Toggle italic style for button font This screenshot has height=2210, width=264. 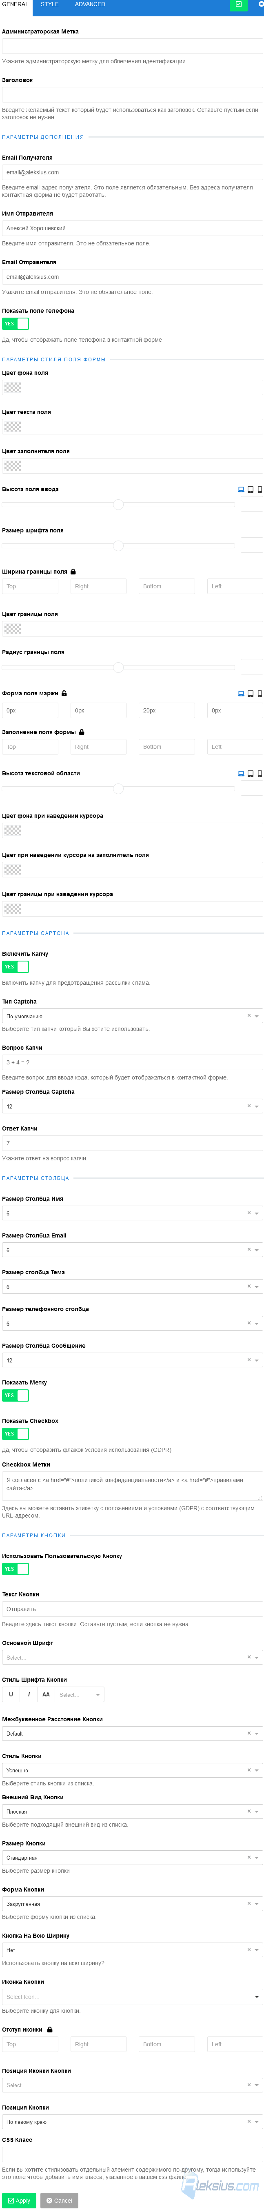click(28, 1694)
